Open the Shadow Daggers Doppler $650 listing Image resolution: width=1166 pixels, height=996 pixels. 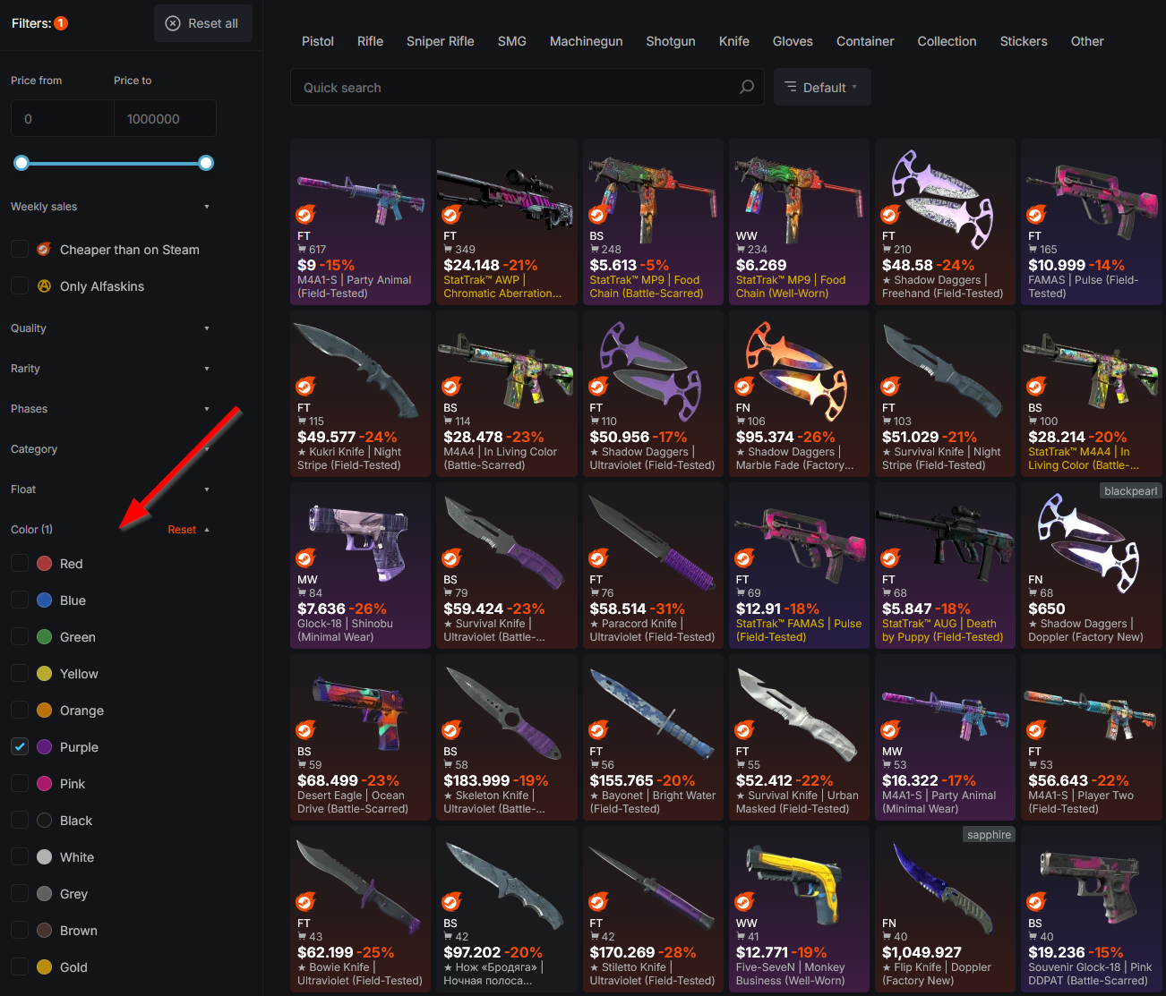[x=1092, y=566]
